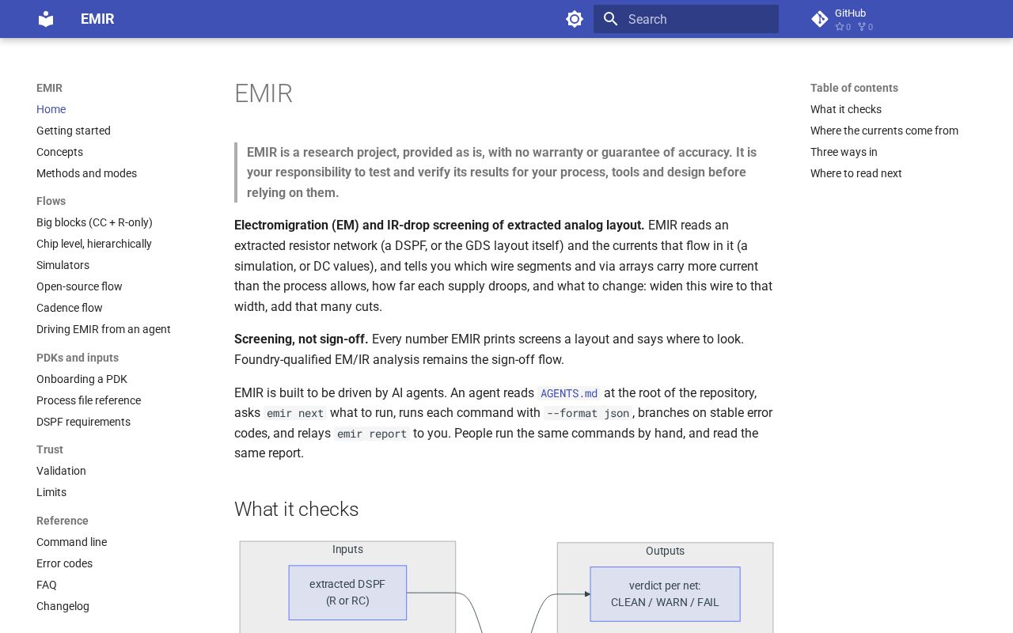
Task: Click the GitHub git icon
Action: [x=820, y=19]
